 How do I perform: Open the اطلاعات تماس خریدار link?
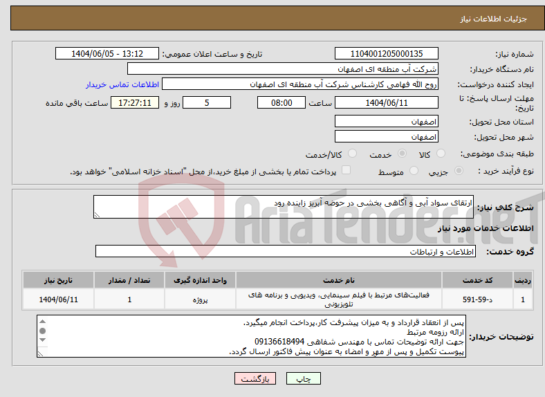click(122, 84)
